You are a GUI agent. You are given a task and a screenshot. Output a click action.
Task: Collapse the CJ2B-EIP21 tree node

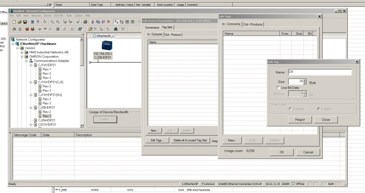click(31, 108)
